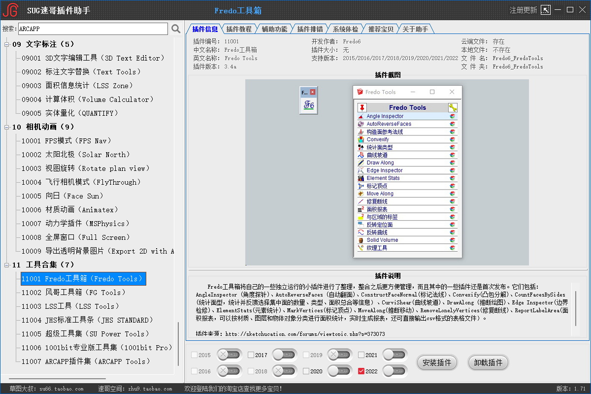This screenshot has width=591, height=394.
Task: Tick the 2016 checkbox
Action: click(194, 371)
